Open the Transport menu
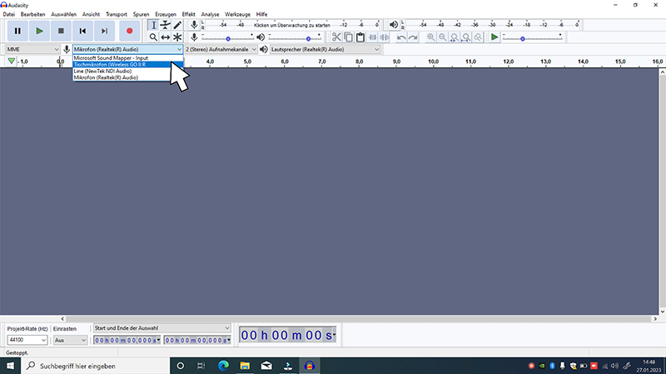The height and width of the screenshot is (374, 666). pos(117,14)
